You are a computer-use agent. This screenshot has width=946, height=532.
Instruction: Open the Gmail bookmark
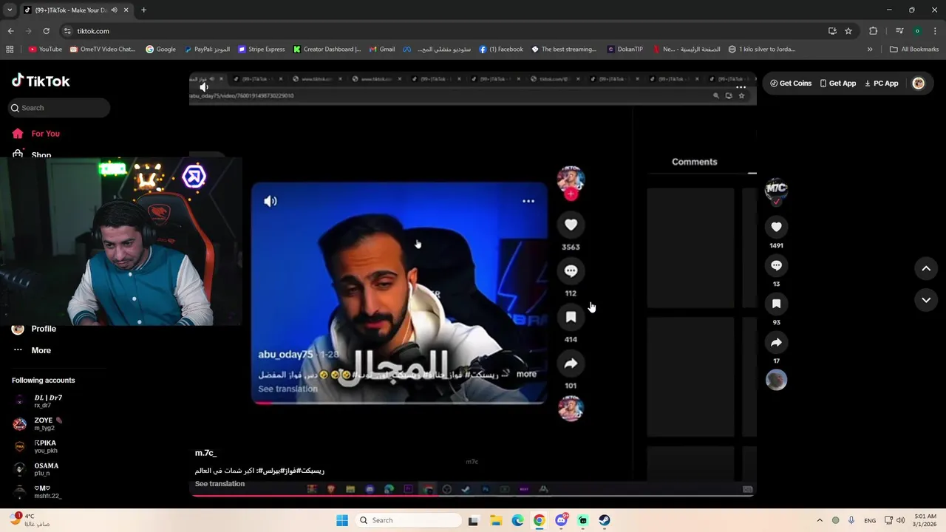382,50
